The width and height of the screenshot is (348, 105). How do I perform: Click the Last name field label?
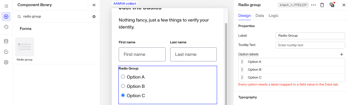(178, 42)
